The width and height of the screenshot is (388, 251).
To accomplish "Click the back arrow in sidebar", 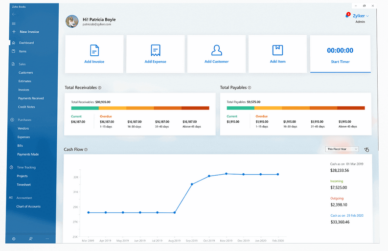I will click(x=14, y=14).
